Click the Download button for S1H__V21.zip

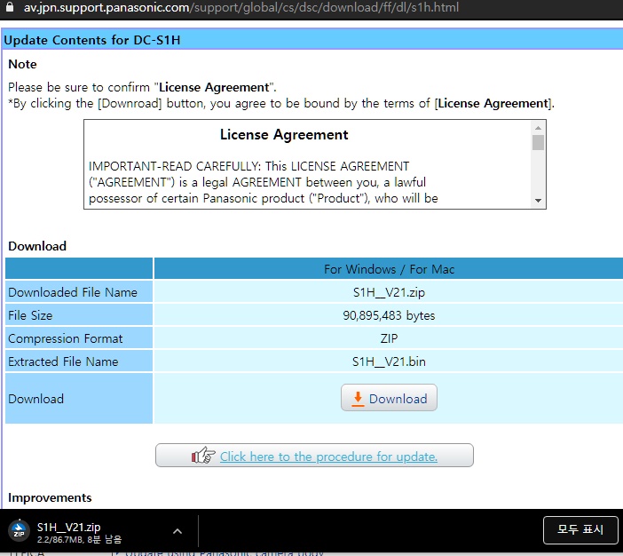tap(389, 398)
